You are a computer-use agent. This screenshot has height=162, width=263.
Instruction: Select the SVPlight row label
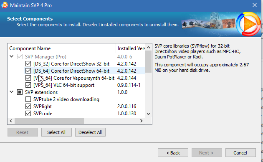tap(43, 106)
